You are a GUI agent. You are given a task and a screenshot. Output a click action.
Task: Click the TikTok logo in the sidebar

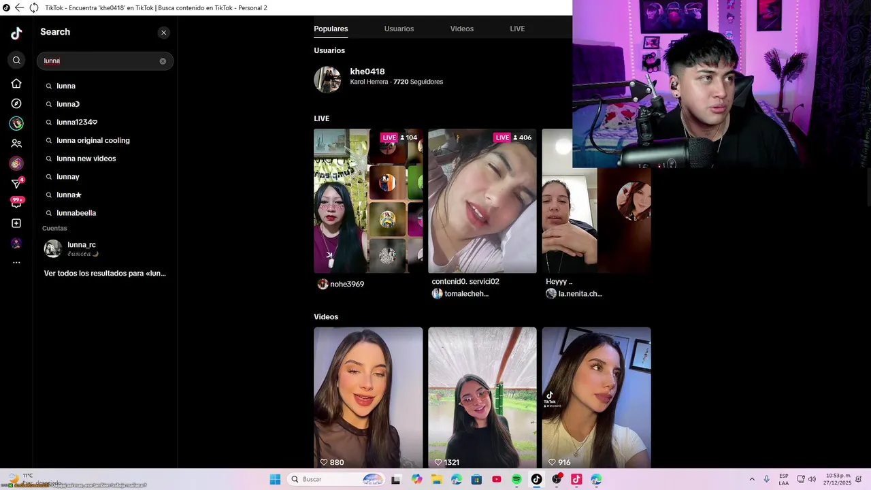click(x=16, y=33)
